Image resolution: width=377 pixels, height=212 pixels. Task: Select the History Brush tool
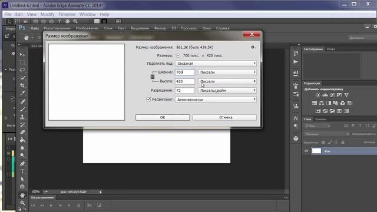click(x=22, y=124)
